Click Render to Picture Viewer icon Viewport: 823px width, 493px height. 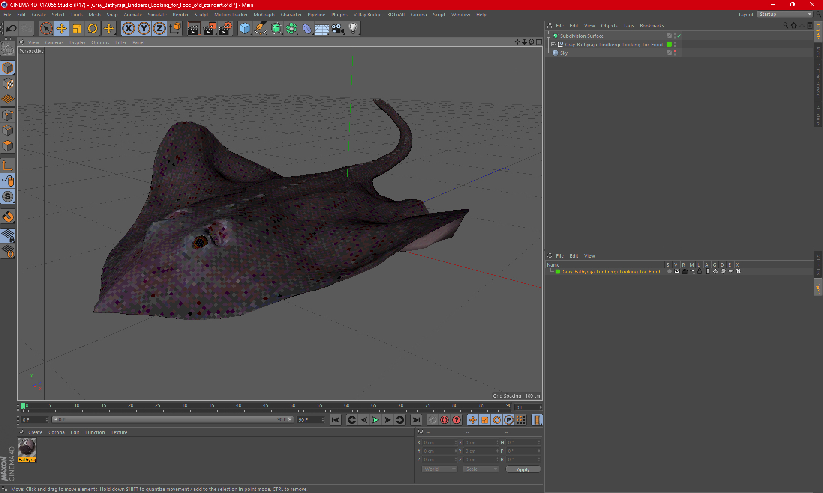(210, 29)
